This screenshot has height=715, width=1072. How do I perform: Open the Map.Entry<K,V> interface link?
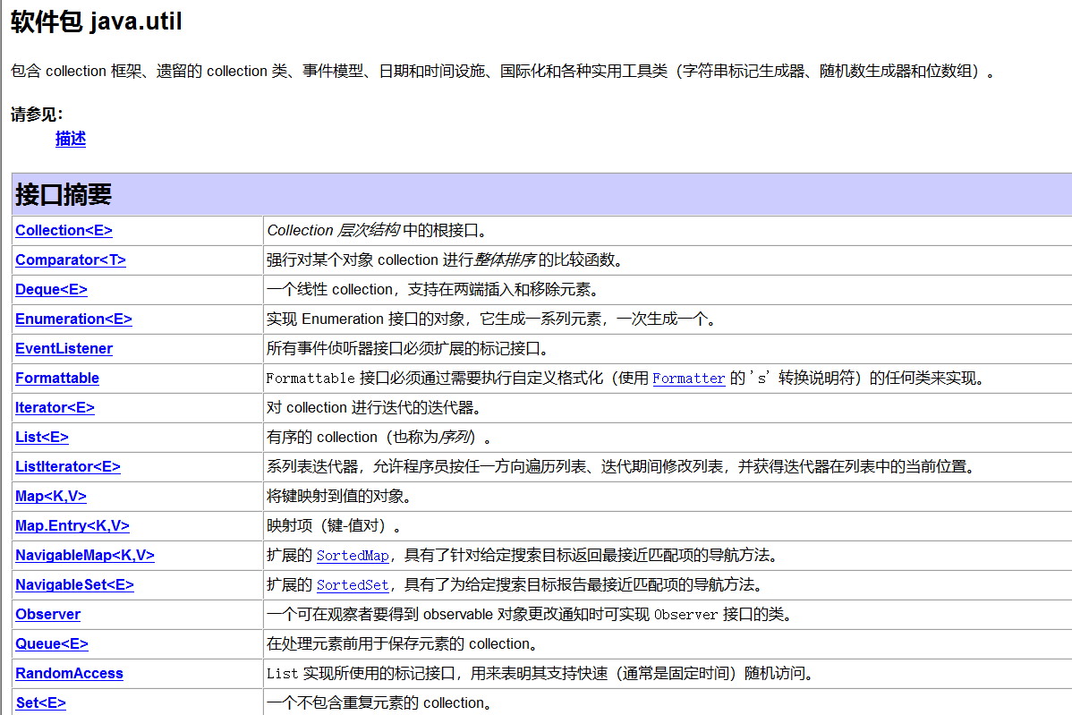[x=72, y=525]
